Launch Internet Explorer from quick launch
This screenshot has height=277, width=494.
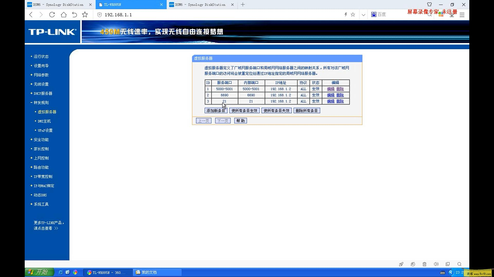click(60, 272)
